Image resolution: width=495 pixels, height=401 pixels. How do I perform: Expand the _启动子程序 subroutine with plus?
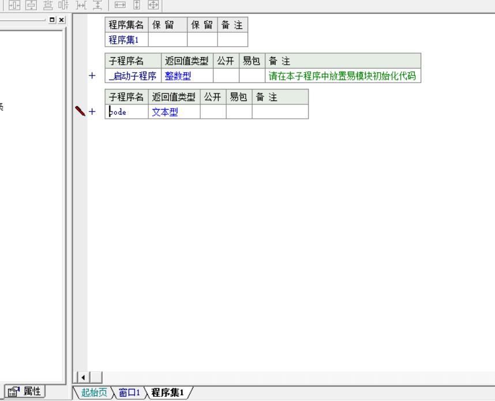click(92, 76)
